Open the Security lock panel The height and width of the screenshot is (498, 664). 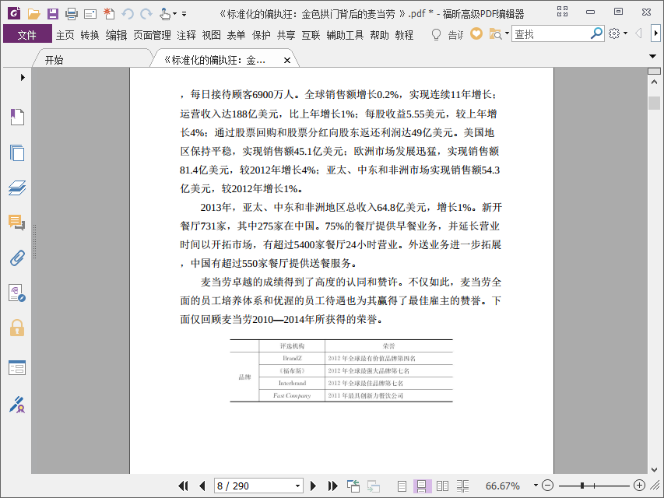pyautogui.click(x=17, y=328)
